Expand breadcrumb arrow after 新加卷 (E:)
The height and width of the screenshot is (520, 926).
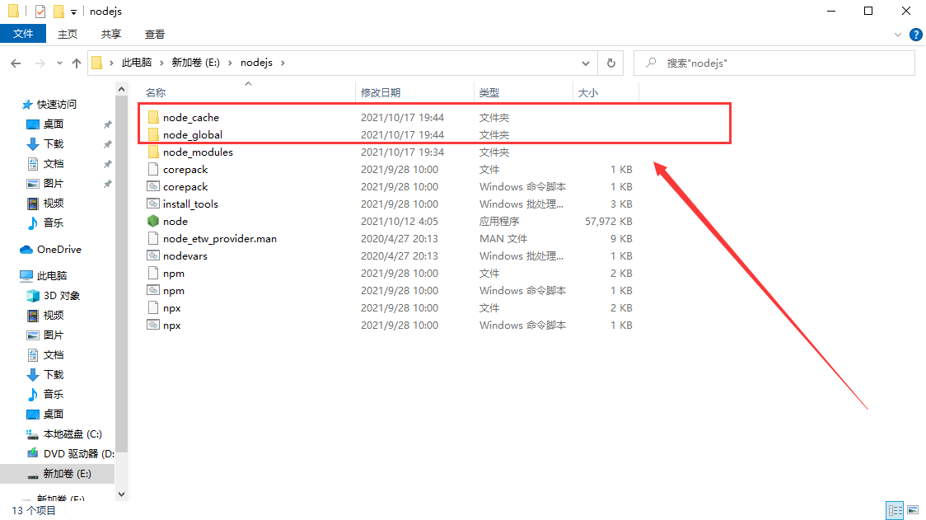pos(230,63)
